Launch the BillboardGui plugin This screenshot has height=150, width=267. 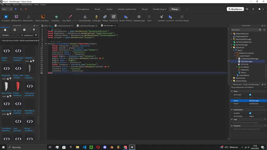click(16, 18)
